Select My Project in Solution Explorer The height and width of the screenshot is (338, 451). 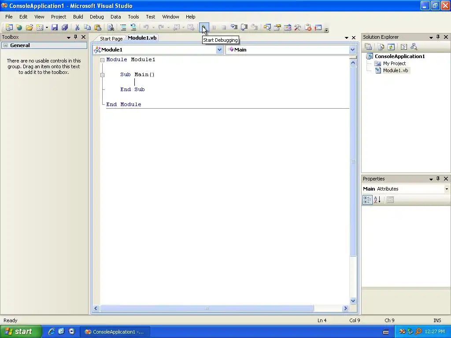pyautogui.click(x=394, y=63)
